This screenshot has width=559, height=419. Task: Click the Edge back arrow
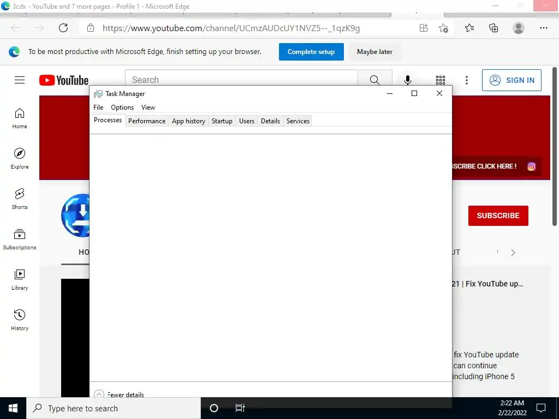15,28
